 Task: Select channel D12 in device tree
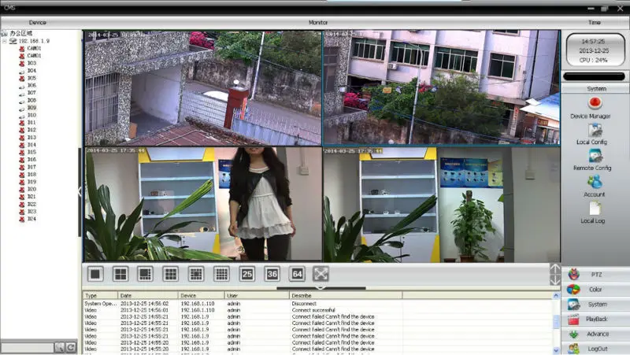[x=31, y=130]
